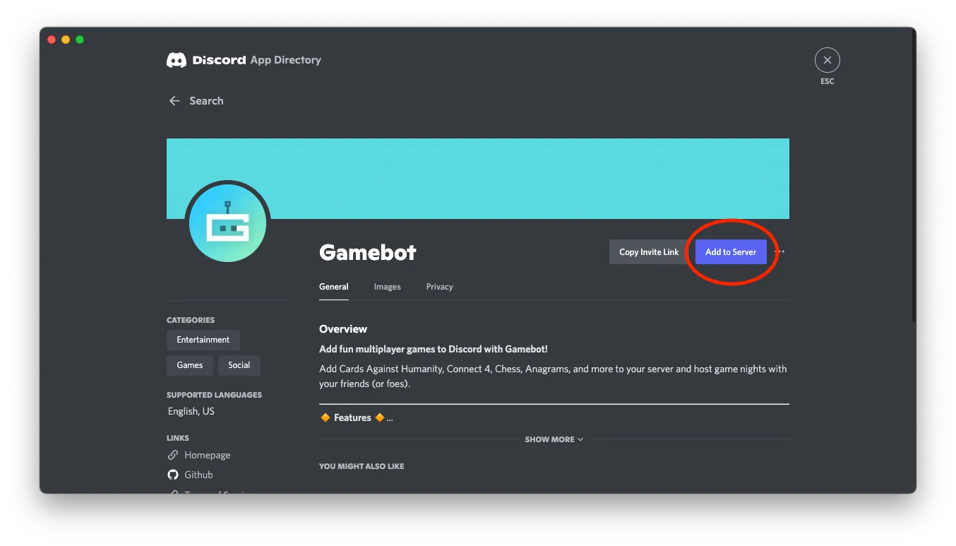Click the Gamebot app name heading

point(368,252)
